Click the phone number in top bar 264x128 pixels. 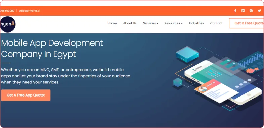tap(7, 11)
